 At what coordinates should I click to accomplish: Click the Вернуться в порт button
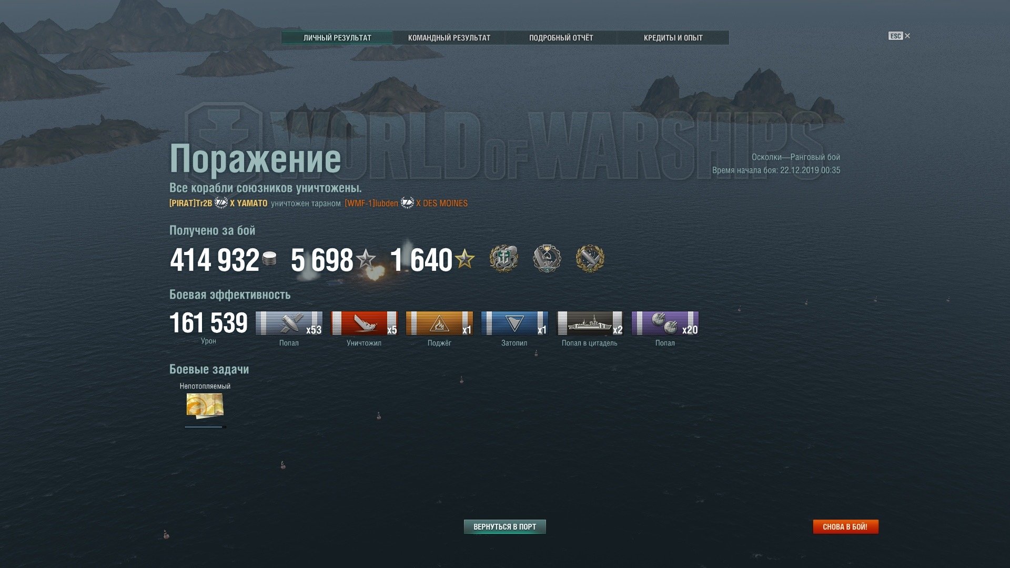[x=504, y=526]
